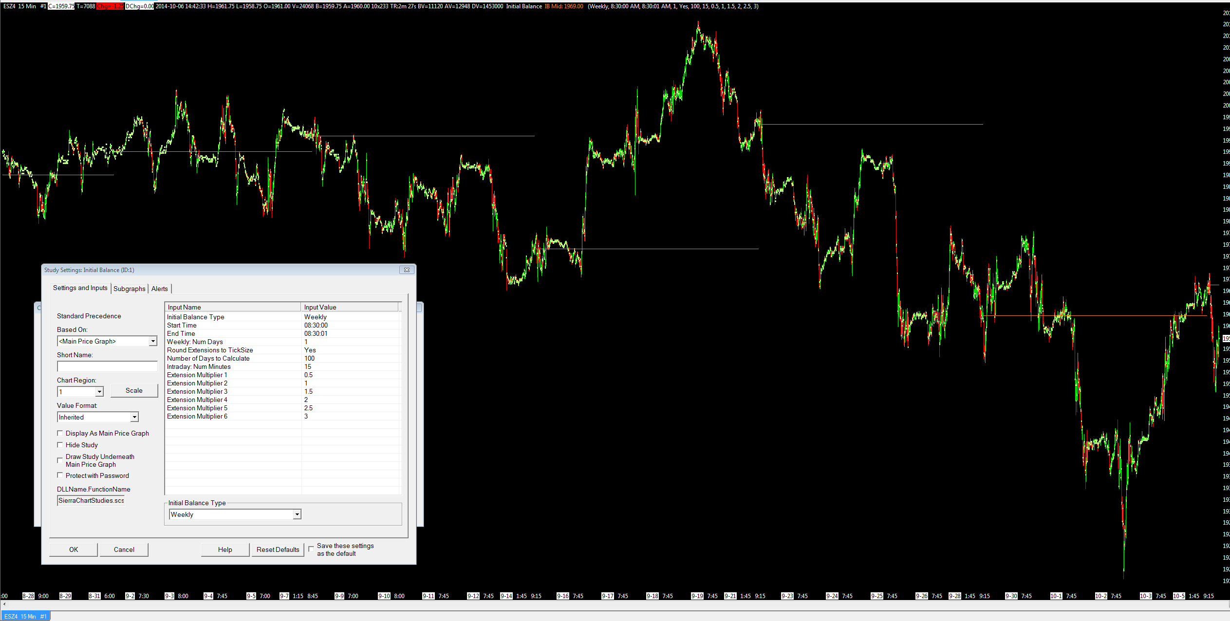Click OK to apply study settings

point(74,549)
